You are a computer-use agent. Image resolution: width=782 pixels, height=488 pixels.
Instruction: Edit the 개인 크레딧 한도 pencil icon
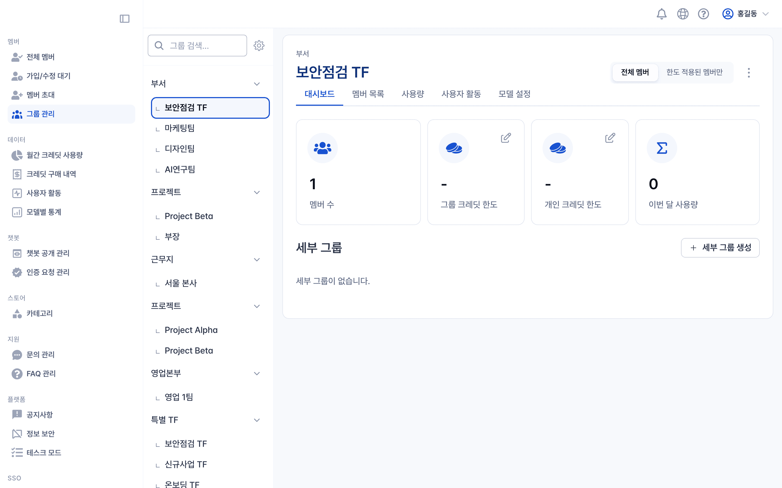tap(610, 137)
